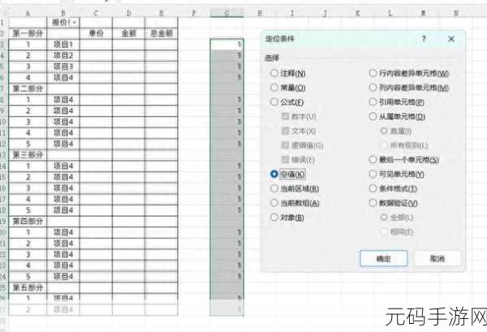This screenshot has height=332, width=487.
Task: Select highlighted column G header
Action: pos(226,13)
